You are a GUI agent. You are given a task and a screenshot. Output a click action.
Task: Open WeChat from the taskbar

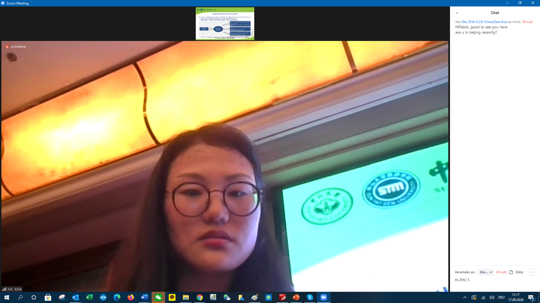point(158,297)
